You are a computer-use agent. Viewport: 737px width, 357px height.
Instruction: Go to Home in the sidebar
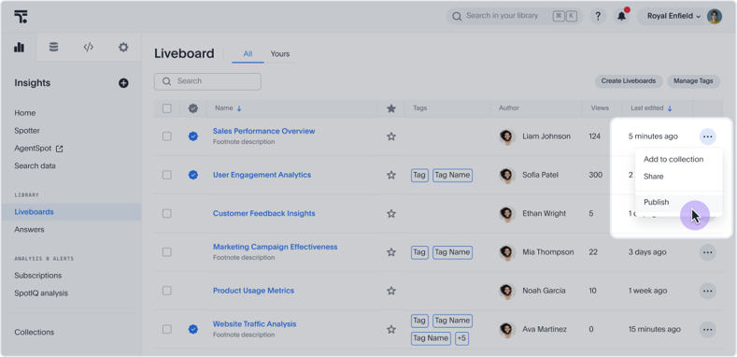25,113
